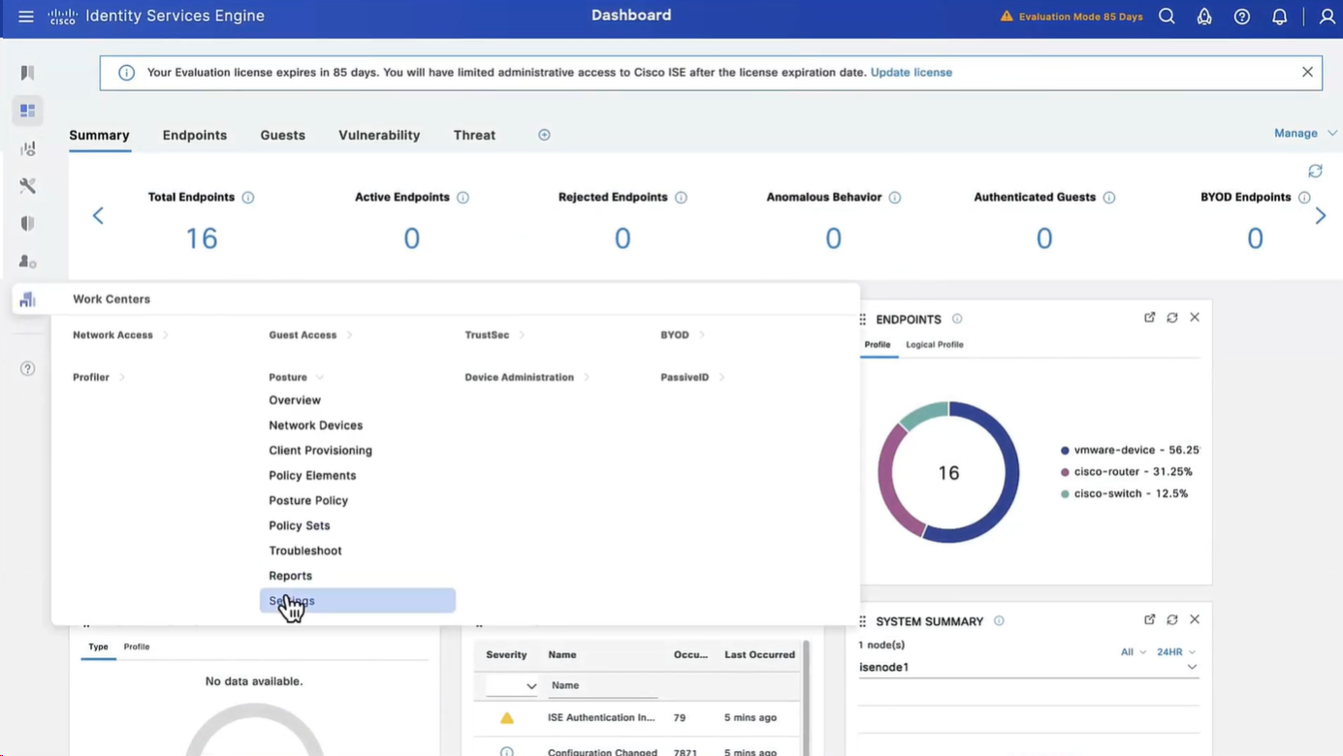Open the user account icon
1343x756 pixels.
pos(1327,16)
